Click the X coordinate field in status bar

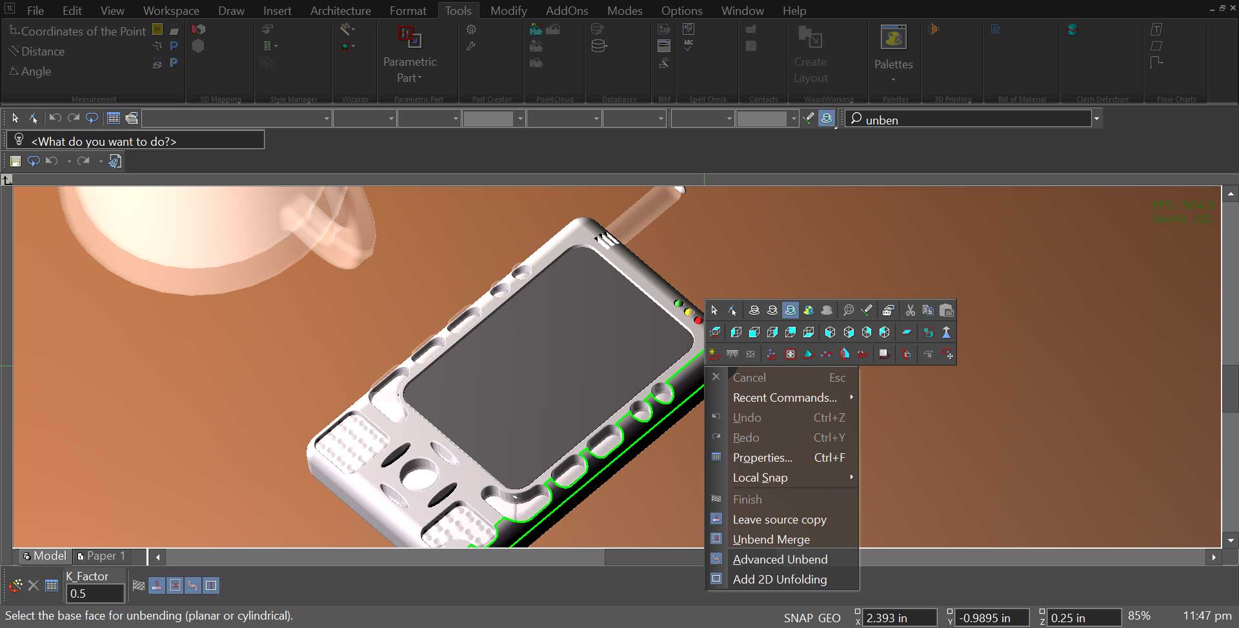click(900, 618)
